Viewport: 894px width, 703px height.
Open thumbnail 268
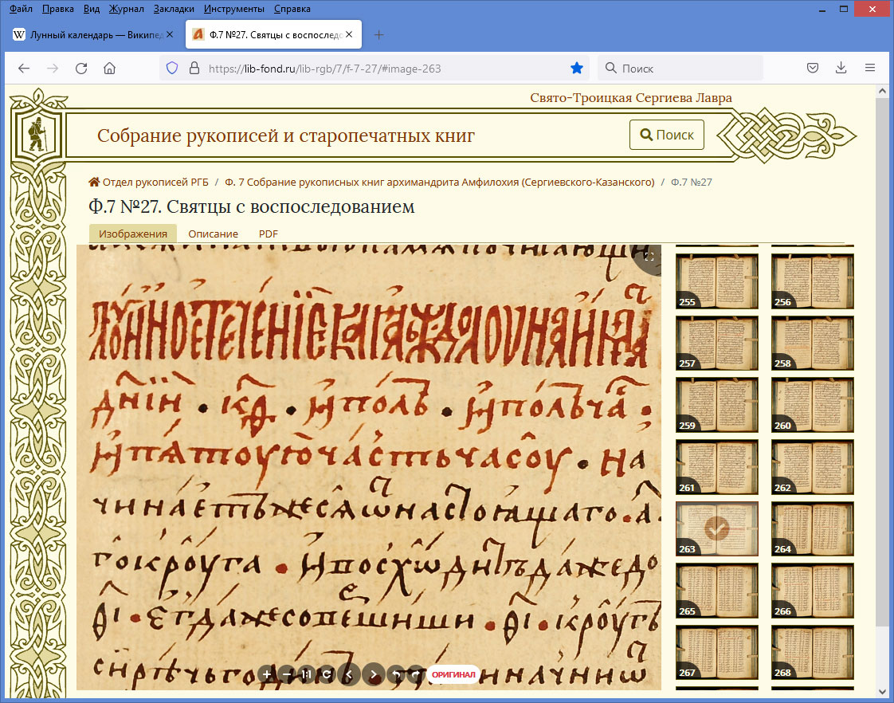point(813,652)
